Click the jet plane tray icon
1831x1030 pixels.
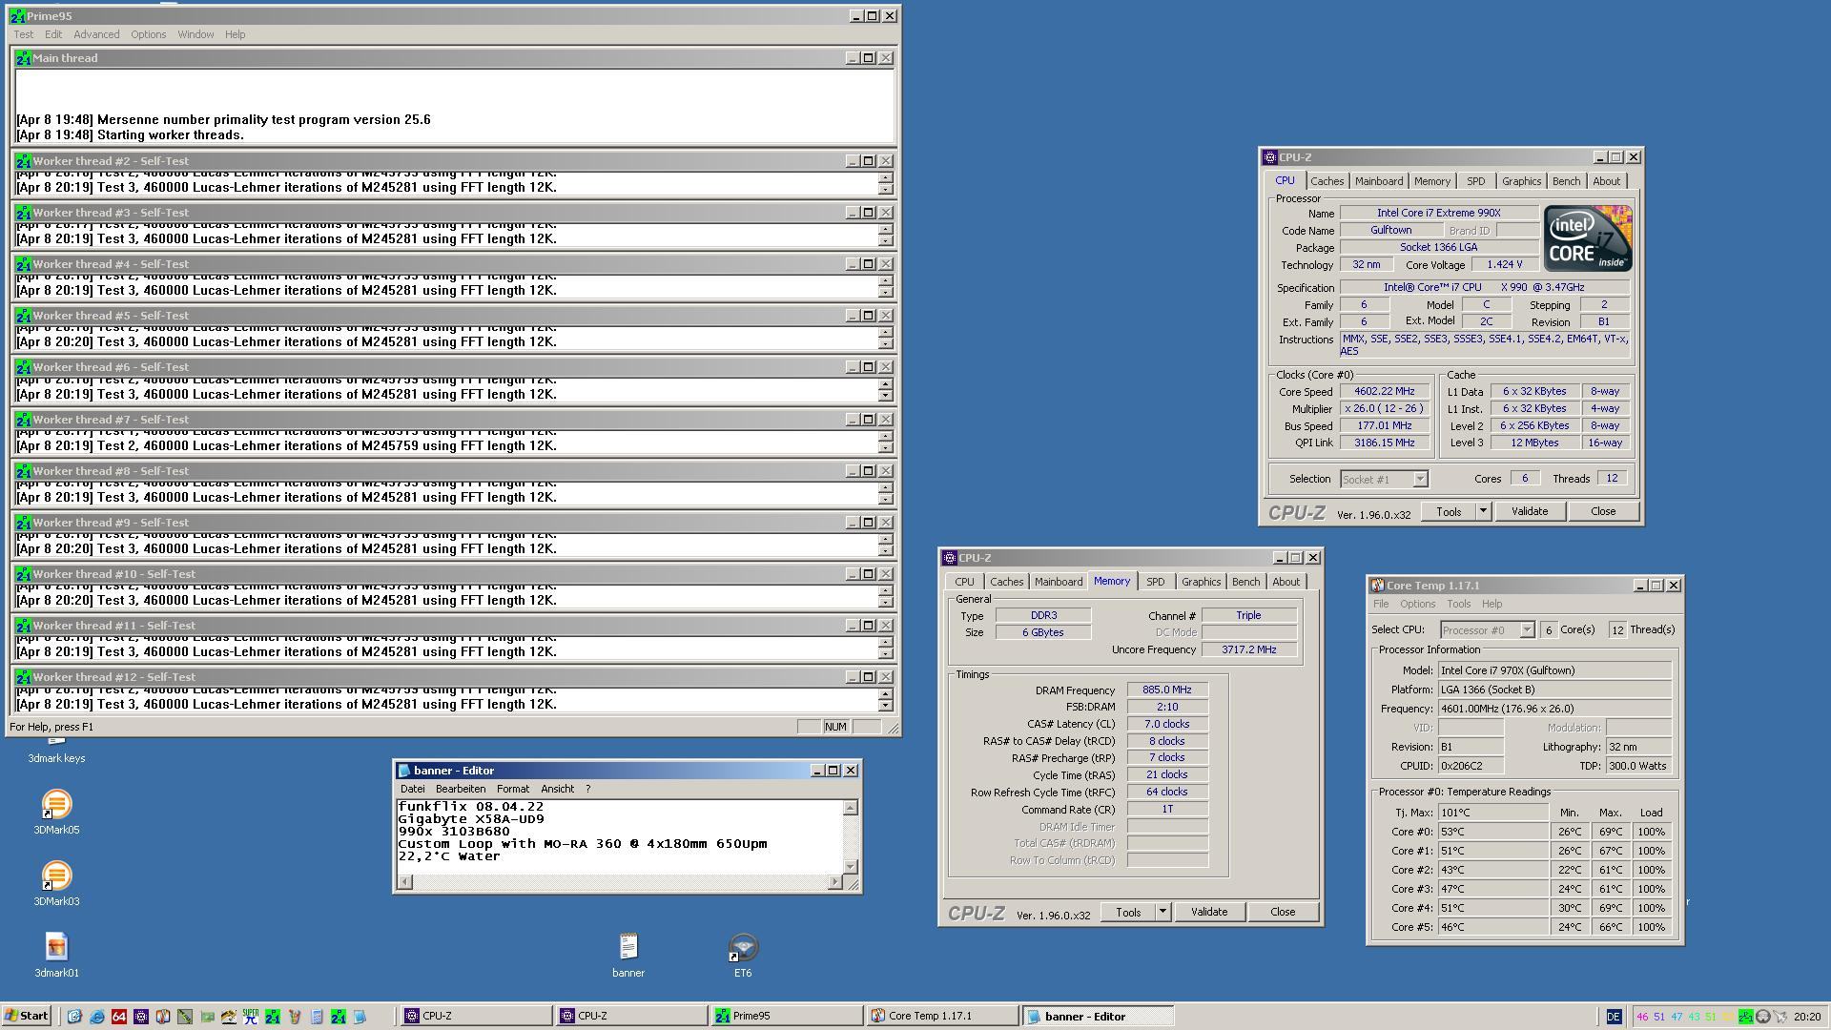[x=1780, y=1017]
